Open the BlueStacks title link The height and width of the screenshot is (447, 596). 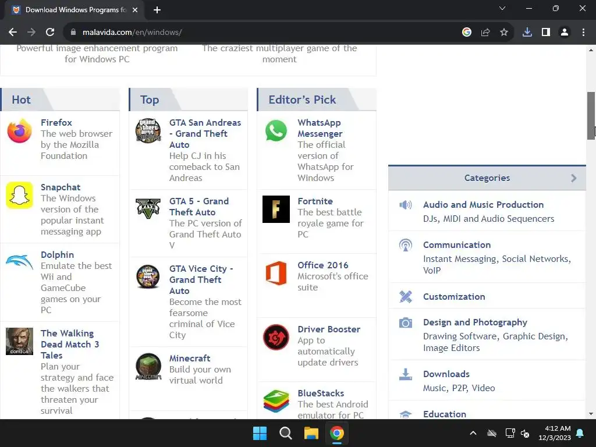[x=321, y=393]
